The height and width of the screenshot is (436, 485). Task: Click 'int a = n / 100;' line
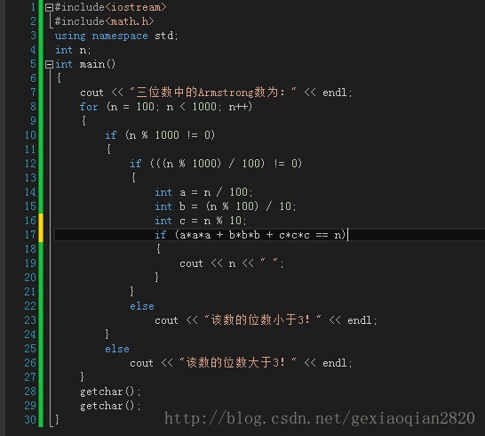click(203, 192)
